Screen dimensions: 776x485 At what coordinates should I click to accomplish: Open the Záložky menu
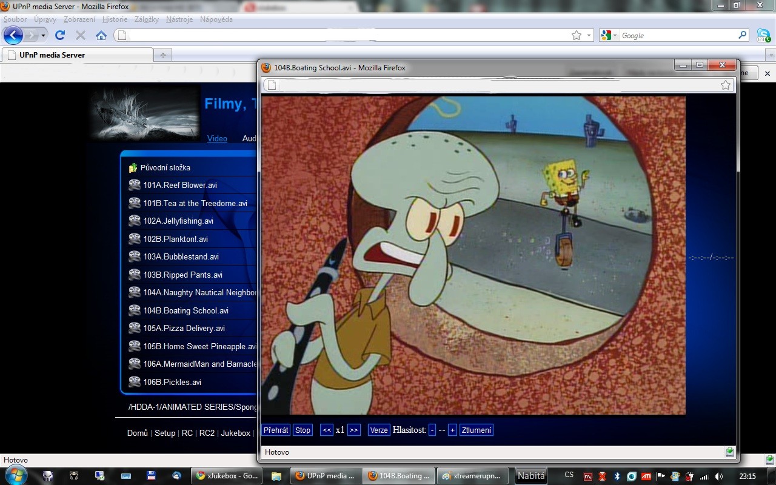click(146, 19)
